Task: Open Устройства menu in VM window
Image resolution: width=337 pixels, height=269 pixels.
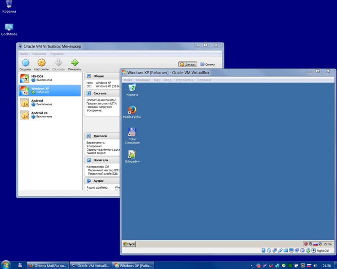Action: [184, 80]
